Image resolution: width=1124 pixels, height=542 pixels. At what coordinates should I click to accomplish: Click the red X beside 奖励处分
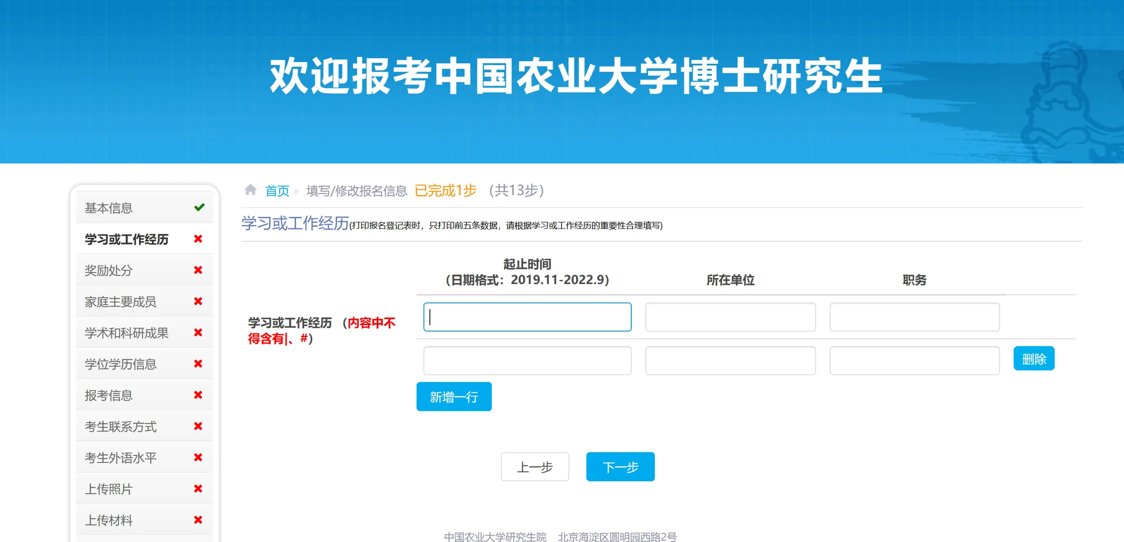pos(198,270)
